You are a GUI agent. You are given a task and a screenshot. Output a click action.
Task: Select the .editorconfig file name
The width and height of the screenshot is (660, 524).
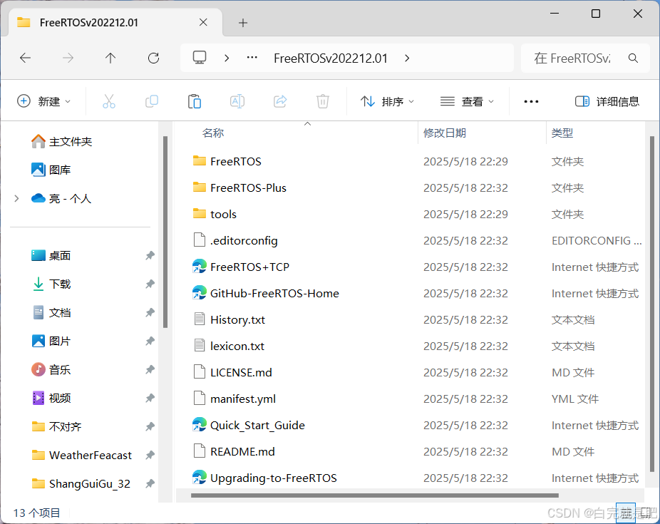point(244,240)
